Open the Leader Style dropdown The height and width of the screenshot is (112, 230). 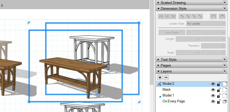click(x=206, y=24)
